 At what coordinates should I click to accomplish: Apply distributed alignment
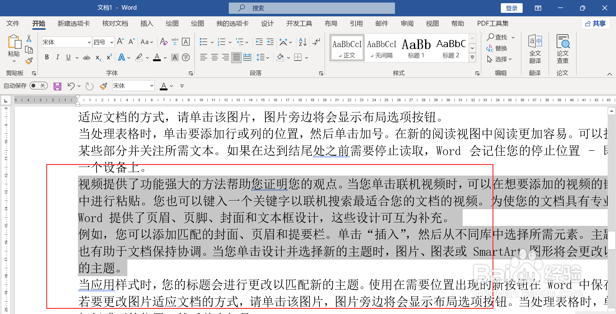pos(247,57)
